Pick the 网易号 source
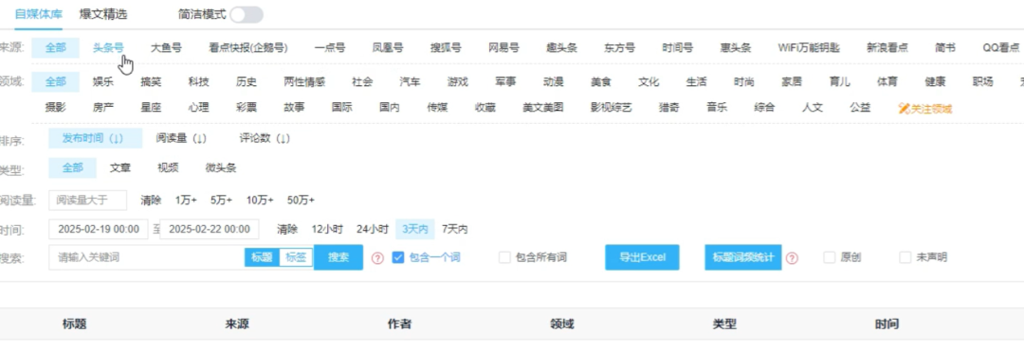Screen dimensions: 1024x350 [504, 47]
